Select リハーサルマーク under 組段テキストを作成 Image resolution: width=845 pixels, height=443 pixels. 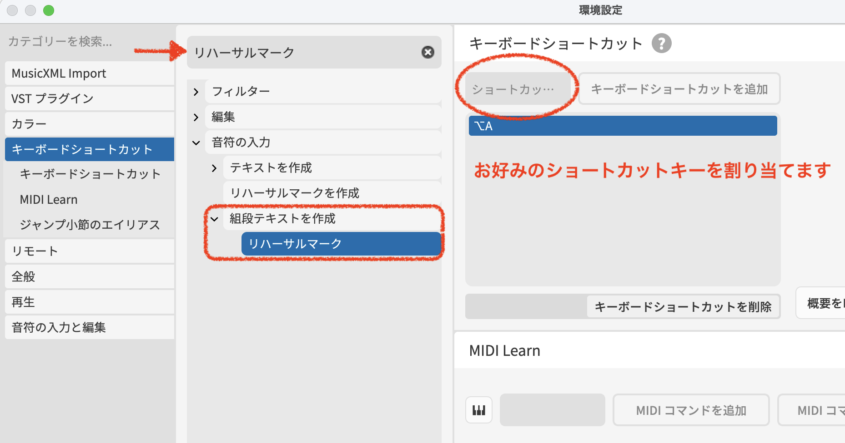pyautogui.click(x=341, y=244)
